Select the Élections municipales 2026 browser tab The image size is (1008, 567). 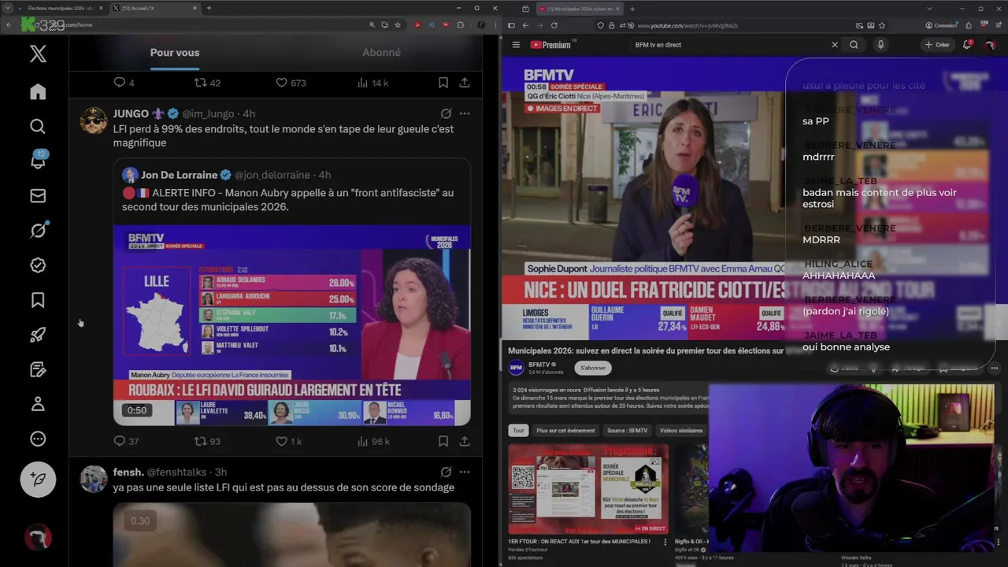point(60,8)
